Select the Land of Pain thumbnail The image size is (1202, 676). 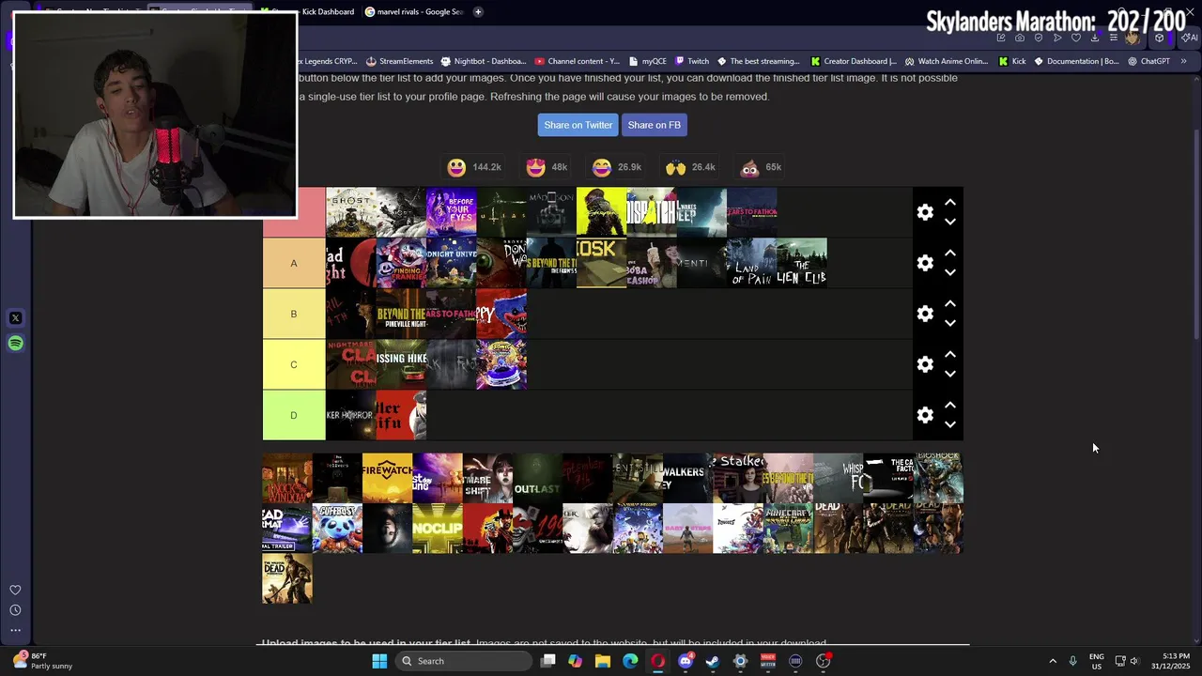(x=752, y=263)
